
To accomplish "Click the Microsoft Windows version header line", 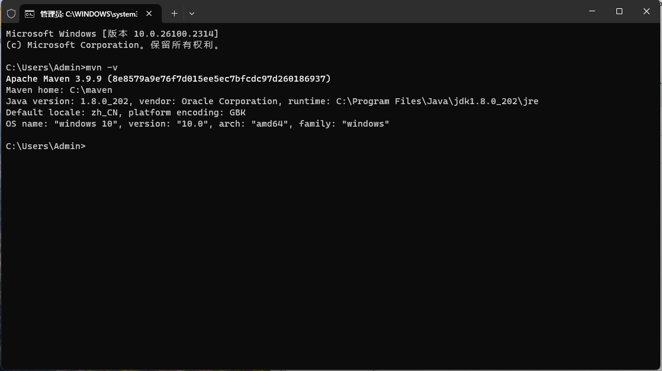I will tap(113, 34).
